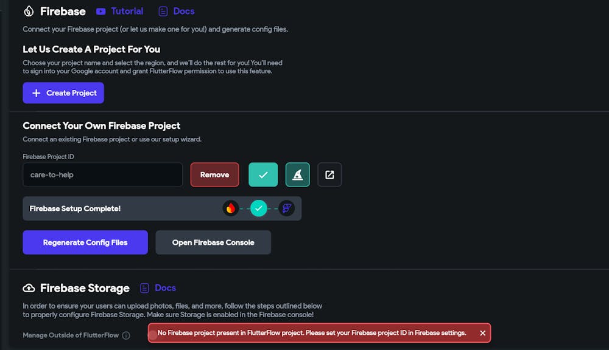Screen dimensions: 609x350
Task: Open Firebase project in external link icon
Action: coord(329,175)
